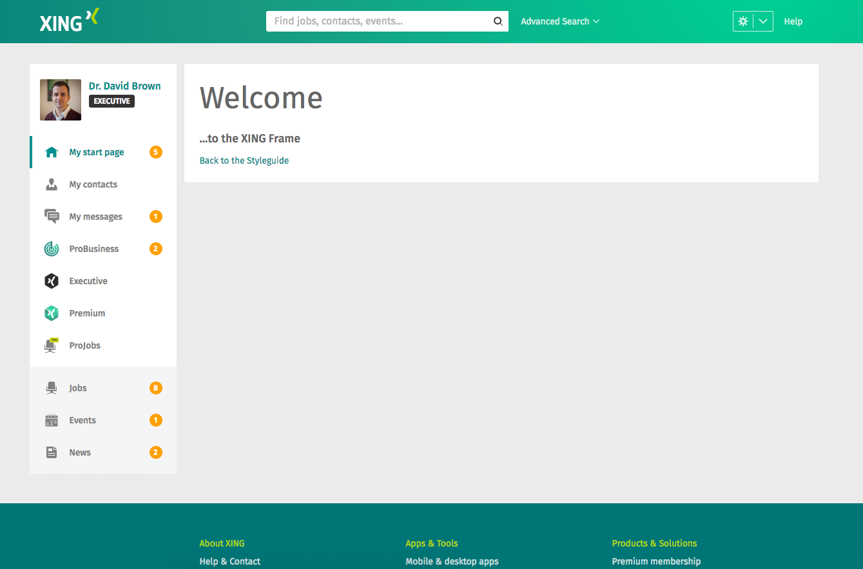
Task: Click the "...to the XING Frame" text
Action: click(x=250, y=139)
